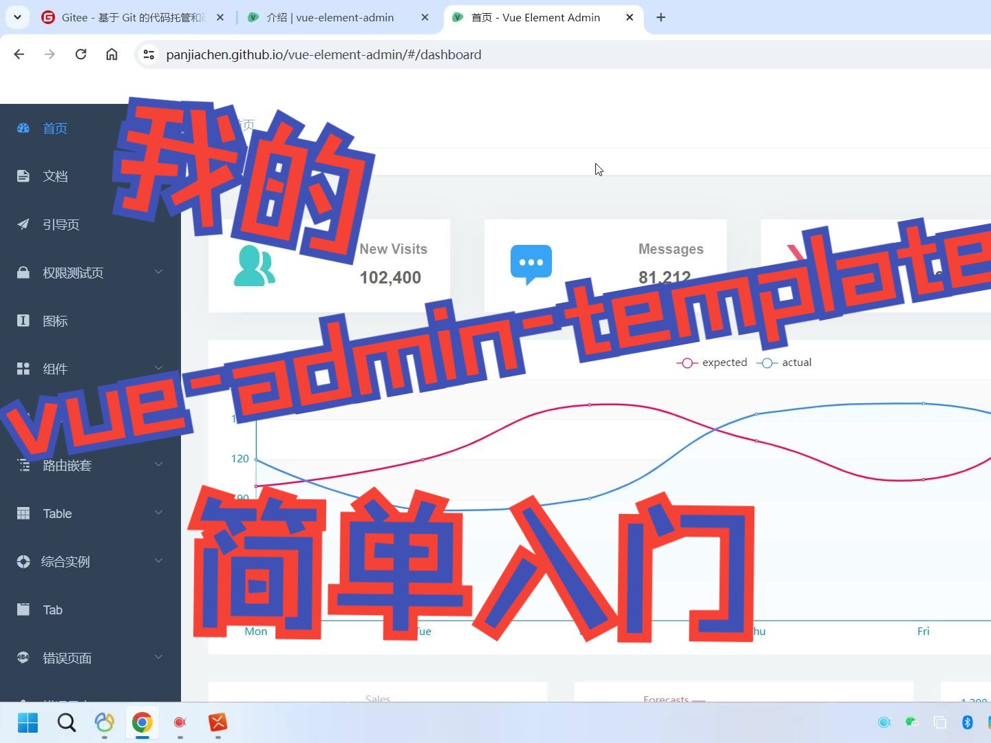This screenshot has width=991, height=743.
Task: Close the 介绍 vue-element-admin tab
Action: click(425, 17)
